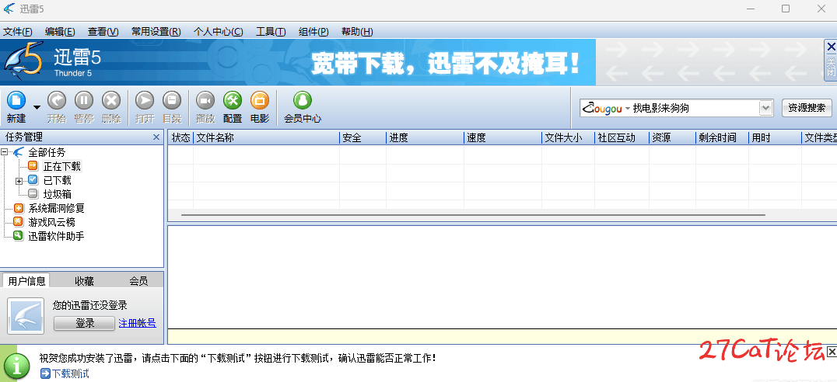Switch to the 收藏 tab
The image size is (837, 382).
click(x=84, y=281)
